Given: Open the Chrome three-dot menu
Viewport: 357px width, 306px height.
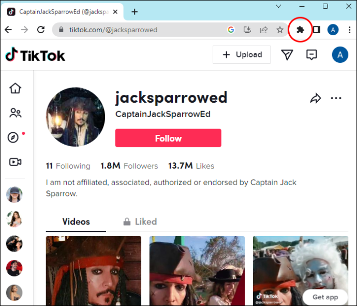Looking at the screenshot, I should click(349, 30).
